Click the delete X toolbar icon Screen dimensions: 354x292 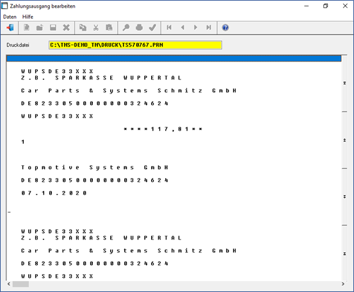click(66, 28)
